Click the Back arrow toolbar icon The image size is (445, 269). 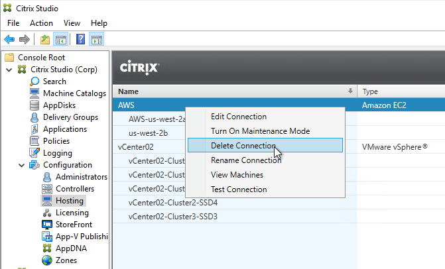(9, 39)
